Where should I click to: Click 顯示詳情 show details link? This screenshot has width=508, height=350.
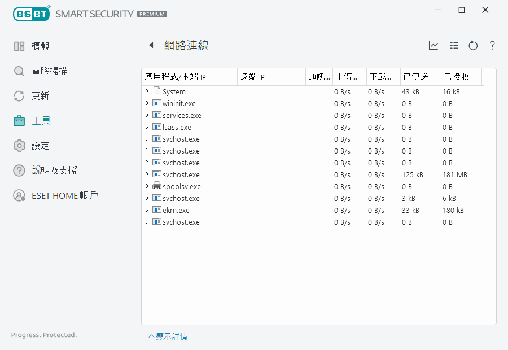pyautogui.click(x=168, y=336)
